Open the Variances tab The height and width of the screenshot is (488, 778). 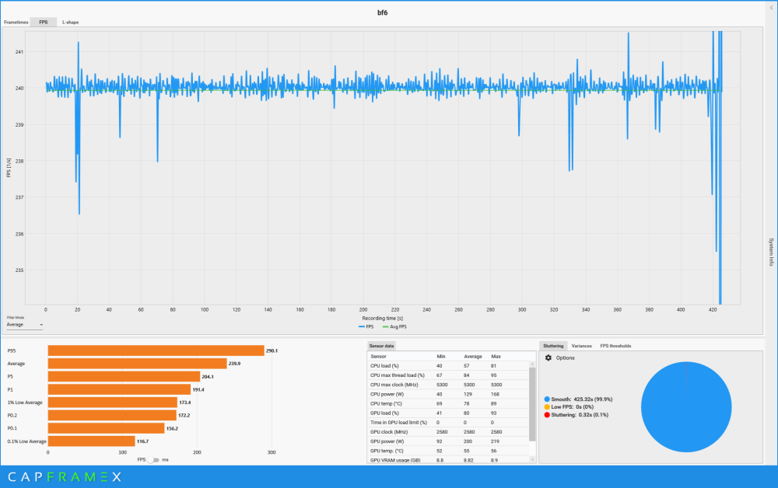(x=582, y=346)
